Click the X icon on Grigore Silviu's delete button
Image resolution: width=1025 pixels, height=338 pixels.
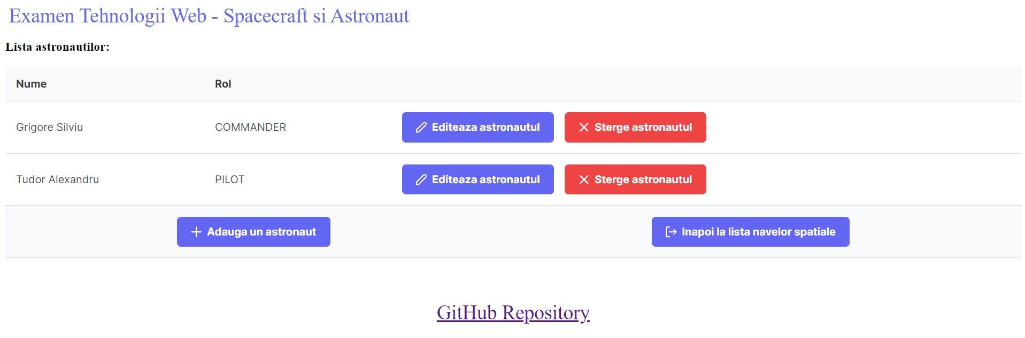(x=584, y=127)
